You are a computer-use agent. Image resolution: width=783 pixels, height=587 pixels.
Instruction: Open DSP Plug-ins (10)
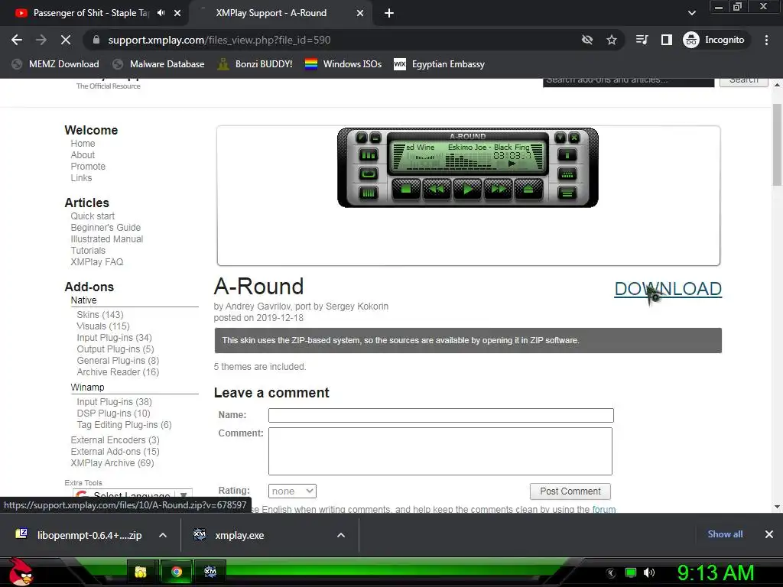(113, 413)
